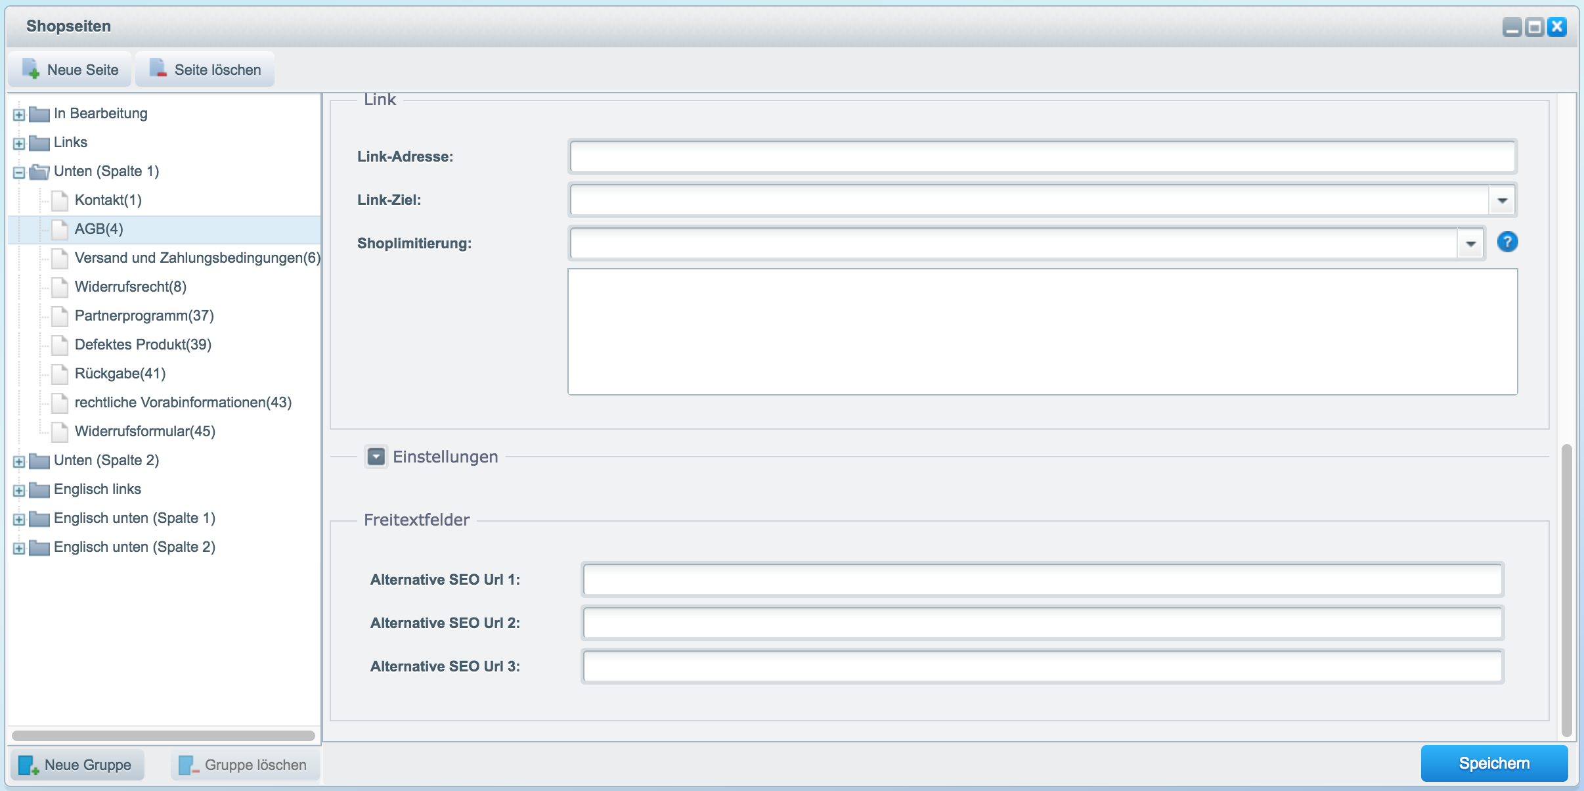Click the Seite löschen button
This screenshot has height=791, width=1584.
coord(205,70)
